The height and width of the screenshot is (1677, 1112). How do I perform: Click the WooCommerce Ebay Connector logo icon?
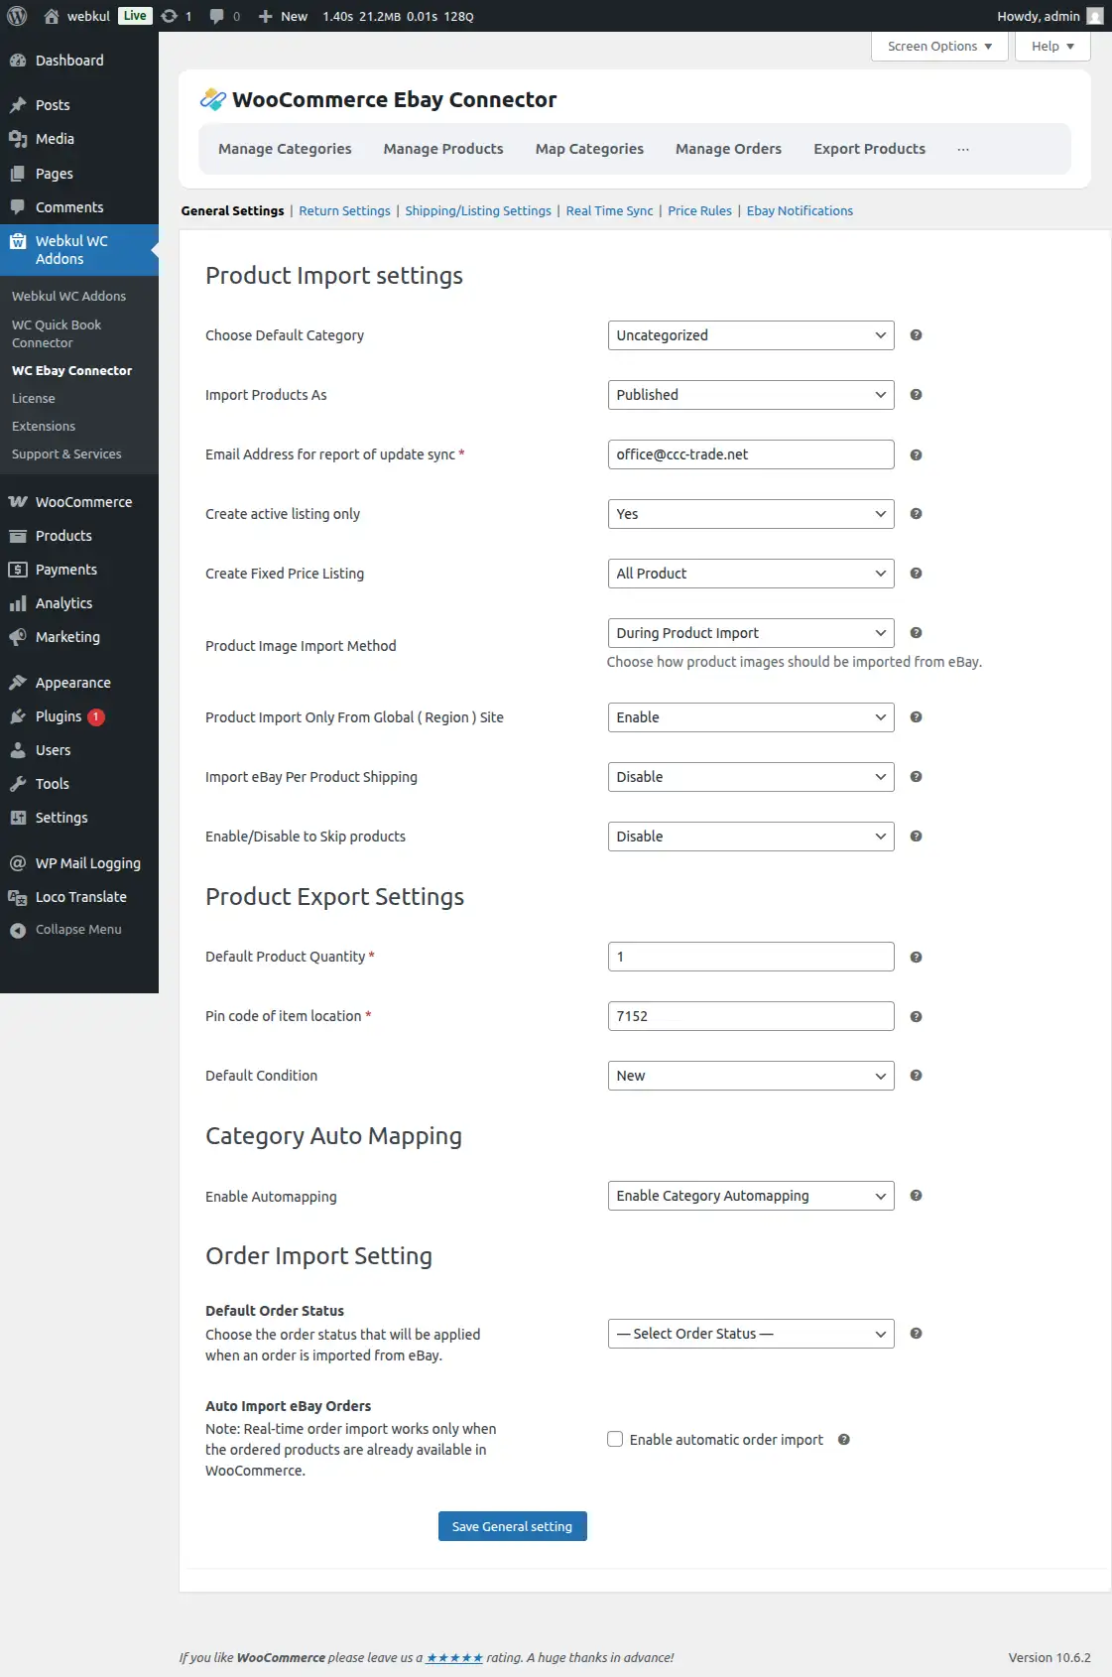pos(212,99)
